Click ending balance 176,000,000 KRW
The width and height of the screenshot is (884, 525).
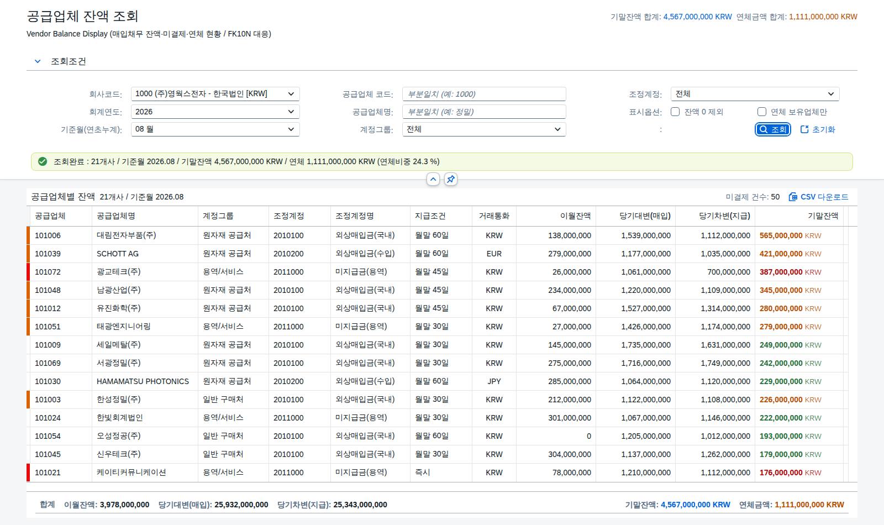(x=791, y=473)
